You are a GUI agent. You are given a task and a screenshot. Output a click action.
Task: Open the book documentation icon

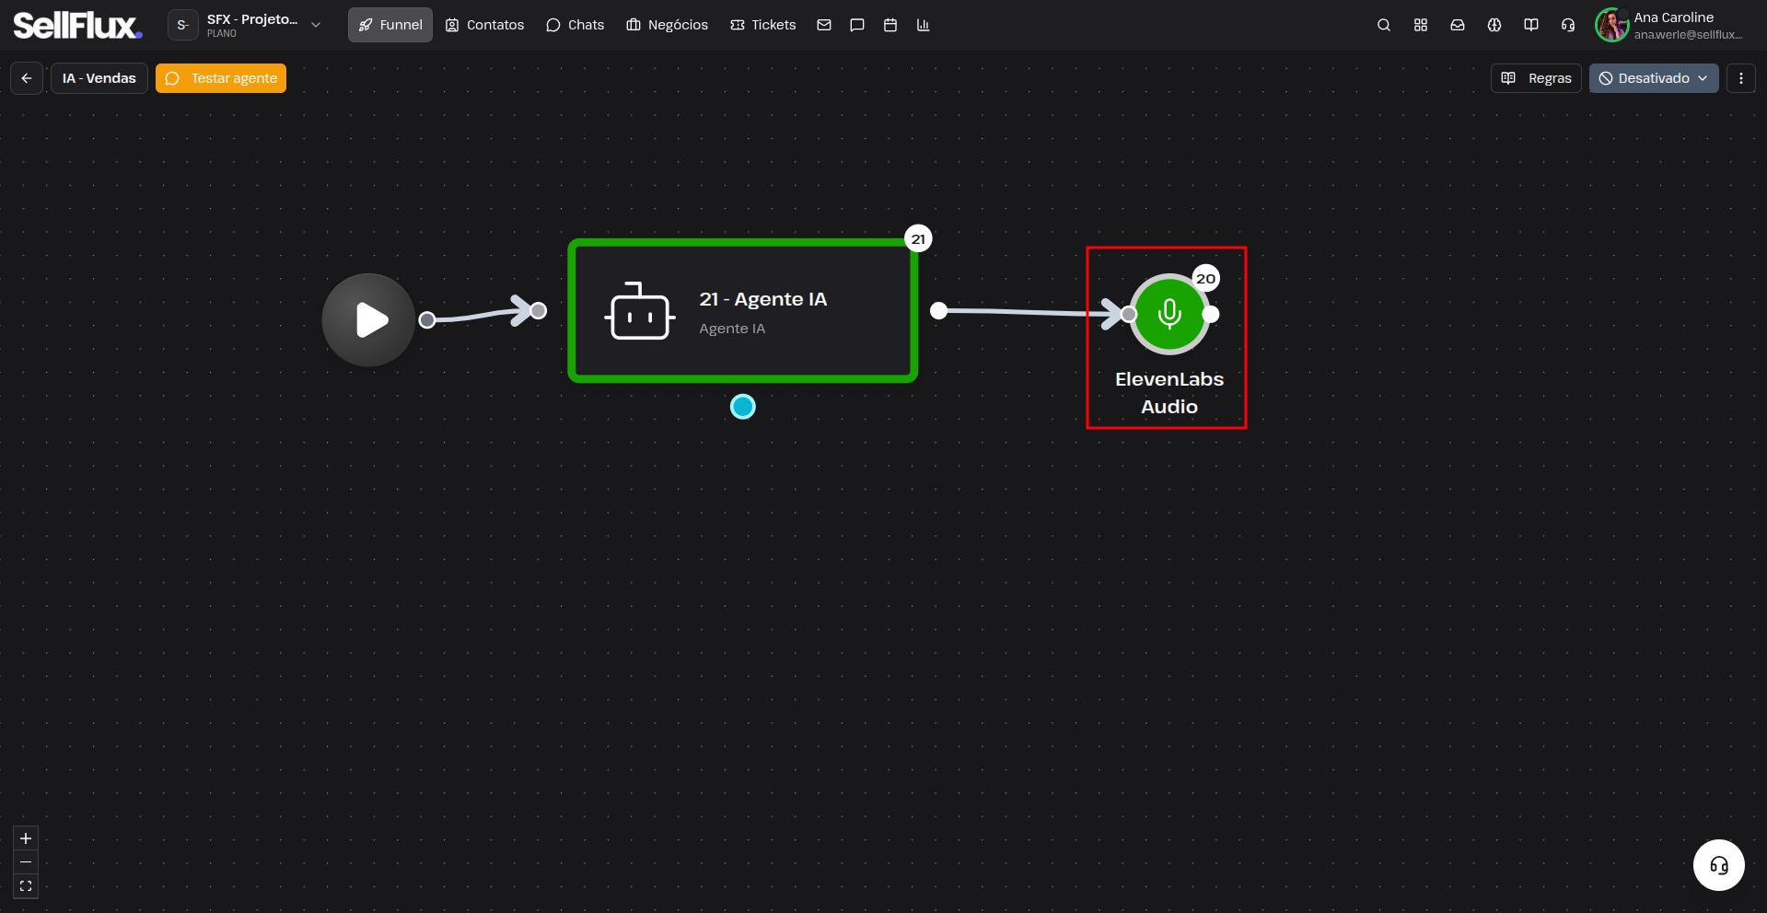coord(1531,25)
